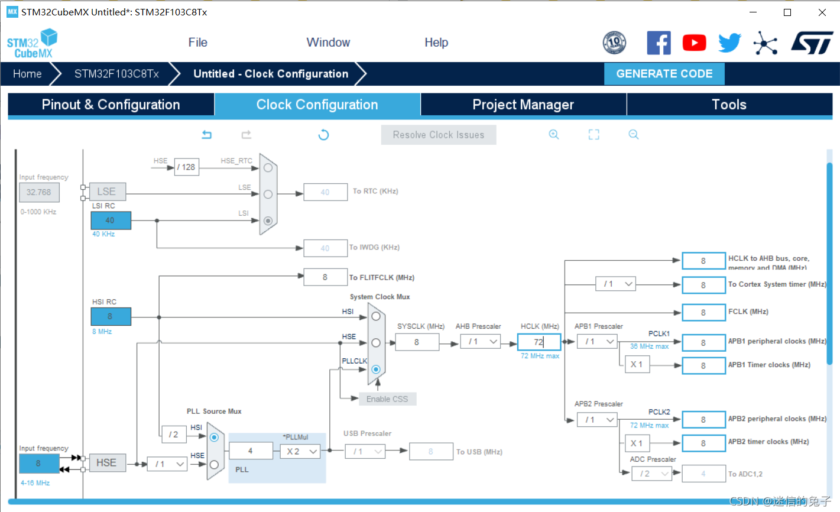Image resolution: width=840 pixels, height=512 pixels.
Task: Select HSI in PLL Source Mux
Action: (214, 438)
